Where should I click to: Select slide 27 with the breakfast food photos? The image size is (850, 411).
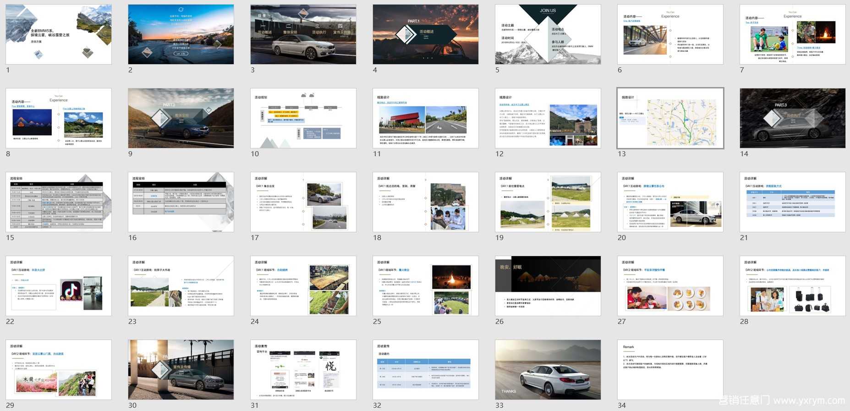tap(670, 286)
